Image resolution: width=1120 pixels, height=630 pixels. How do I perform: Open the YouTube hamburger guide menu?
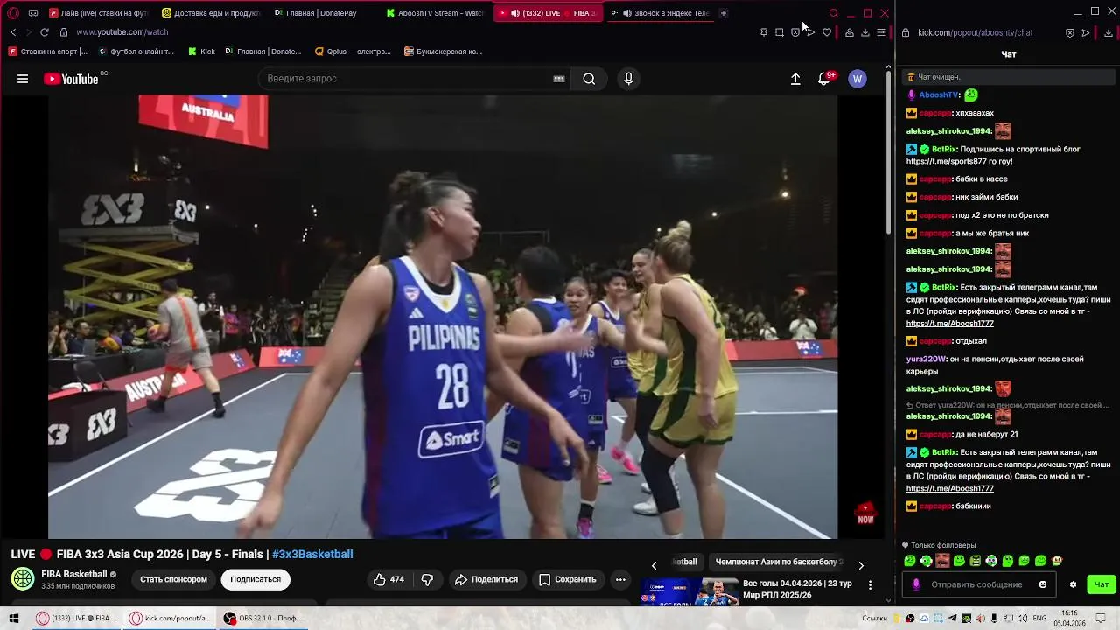tap(23, 79)
